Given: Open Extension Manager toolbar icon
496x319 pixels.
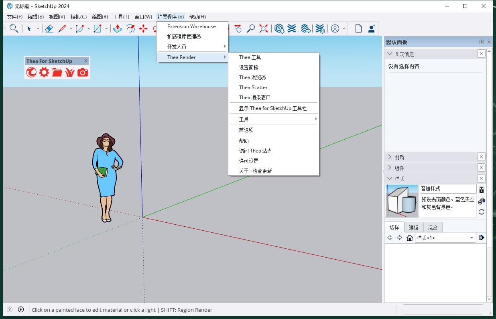Looking at the screenshot, I should coord(320,28).
